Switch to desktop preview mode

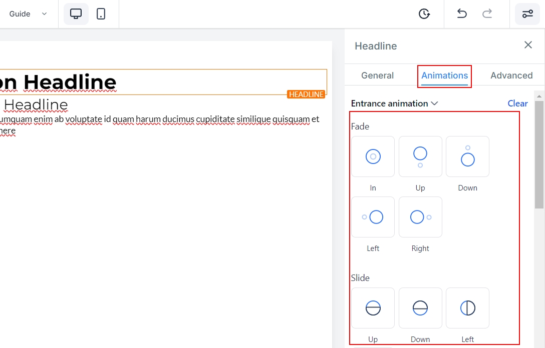click(x=76, y=14)
